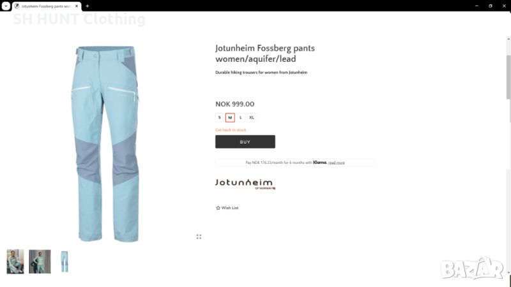Choose size S
This screenshot has width=511, height=287.
[x=219, y=117]
